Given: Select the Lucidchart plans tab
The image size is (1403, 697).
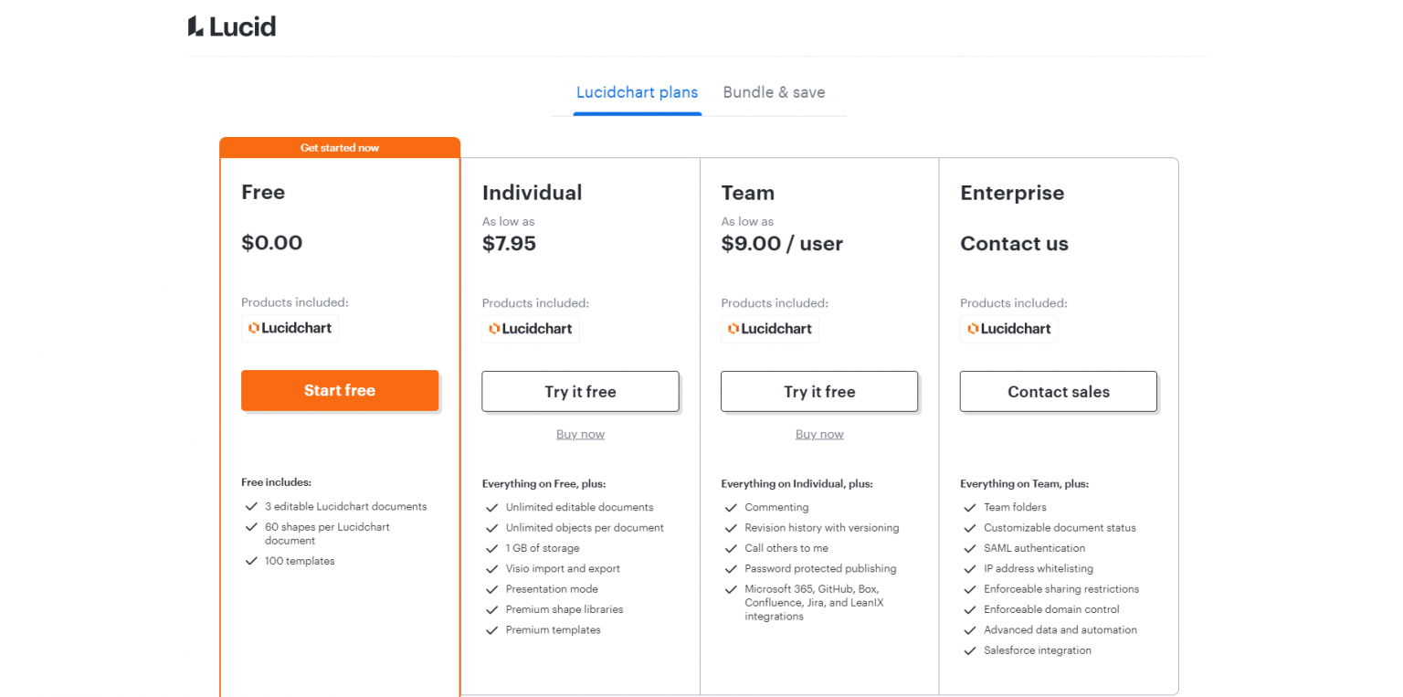Looking at the screenshot, I should tap(637, 92).
